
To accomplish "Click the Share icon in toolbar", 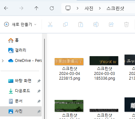I will tap(111, 24).
